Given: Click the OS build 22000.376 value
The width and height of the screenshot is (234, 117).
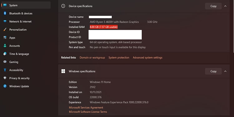Looking at the screenshot, I should [x=95, y=97].
